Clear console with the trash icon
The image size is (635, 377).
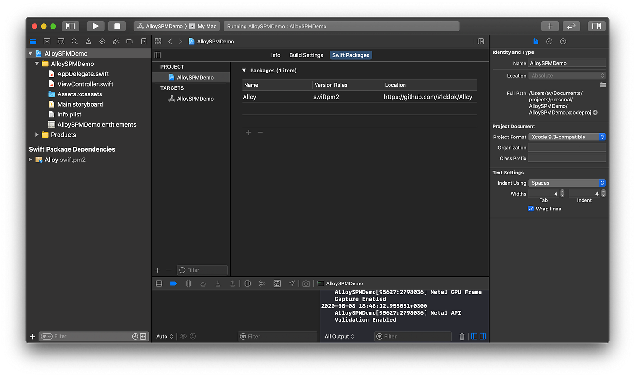pyautogui.click(x=462, y=336)
